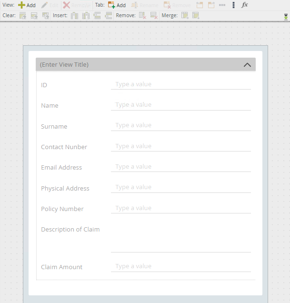
Task: Collapse the view with header chevron
Action: [x=247, y=65]
